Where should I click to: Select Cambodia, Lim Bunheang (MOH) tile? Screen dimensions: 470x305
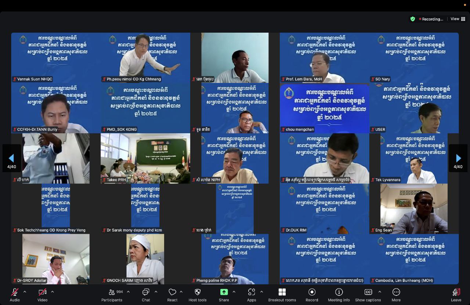click(414, 259)
